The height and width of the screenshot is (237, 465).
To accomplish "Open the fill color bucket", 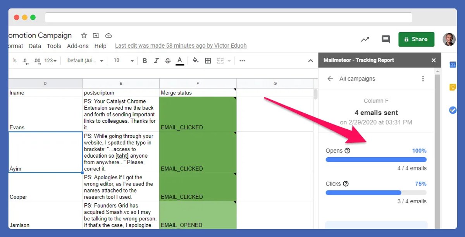I will 196,60.
